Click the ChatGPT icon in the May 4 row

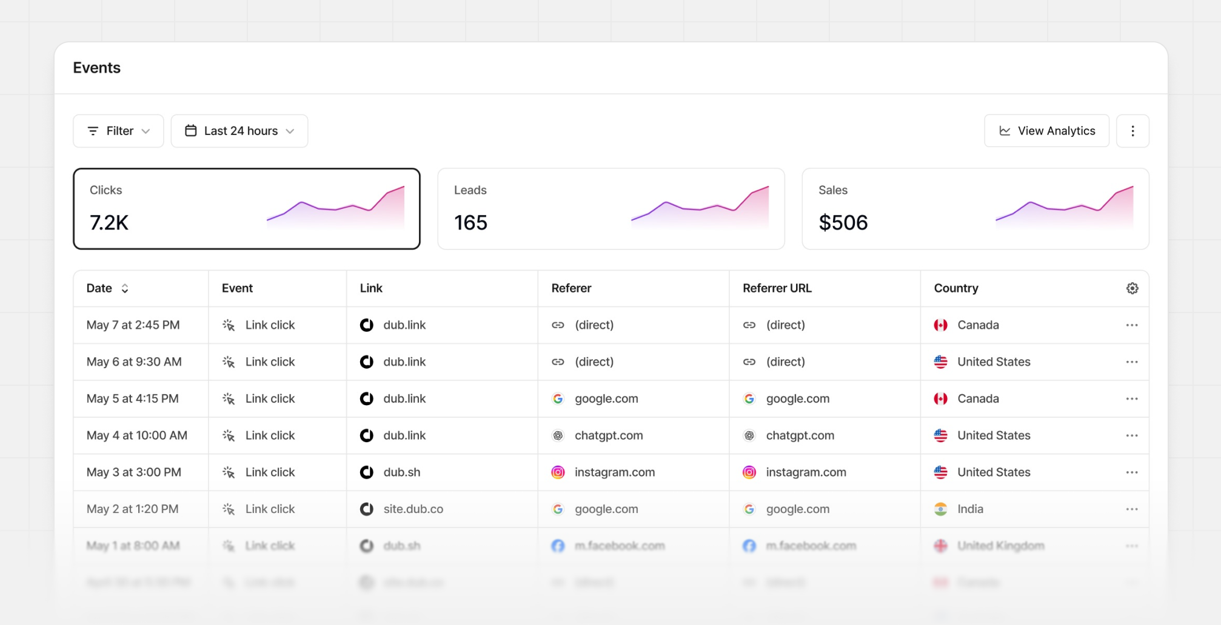pyautogui.click(x=558, y=435)
